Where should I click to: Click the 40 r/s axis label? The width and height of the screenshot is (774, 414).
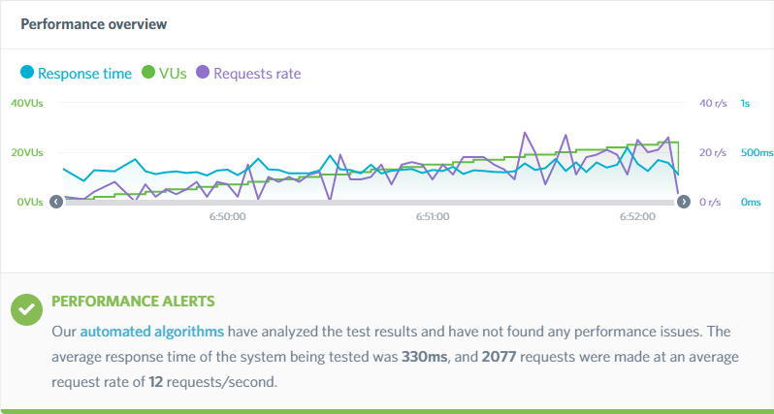pyautogui.click(x=712, y=103)
